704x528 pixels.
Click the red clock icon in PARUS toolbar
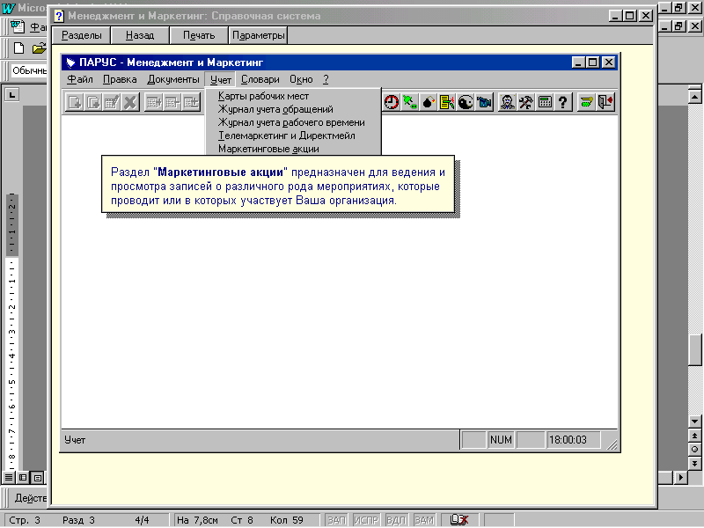[391, 102]
